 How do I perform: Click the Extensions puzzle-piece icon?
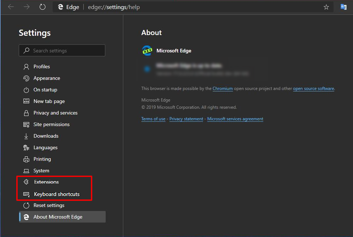pos(26,182)
